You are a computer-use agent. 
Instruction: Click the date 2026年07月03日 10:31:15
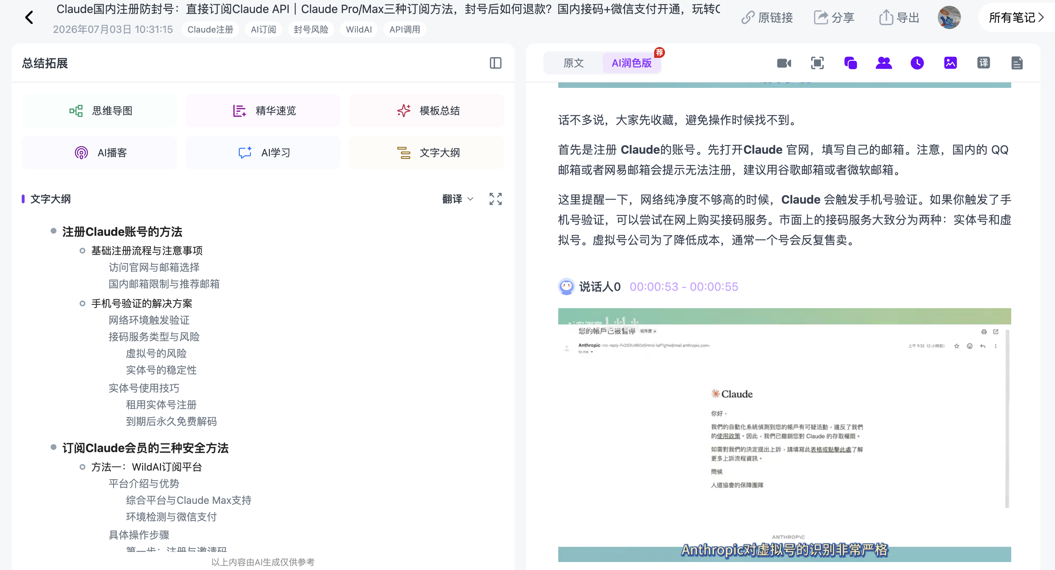coord(113,30)
